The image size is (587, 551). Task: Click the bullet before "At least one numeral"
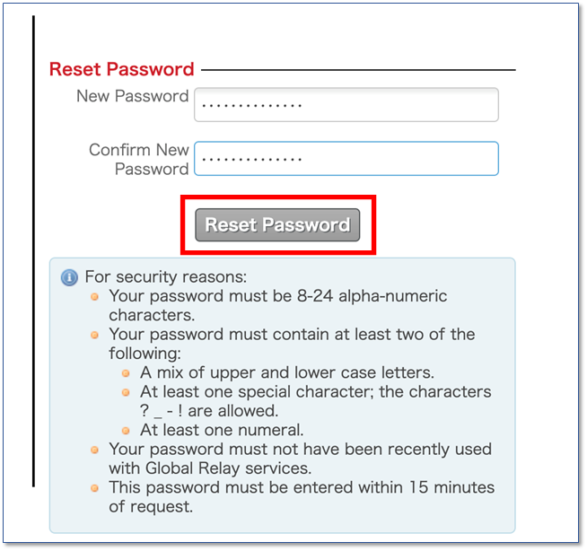click(x=126, y=431)
